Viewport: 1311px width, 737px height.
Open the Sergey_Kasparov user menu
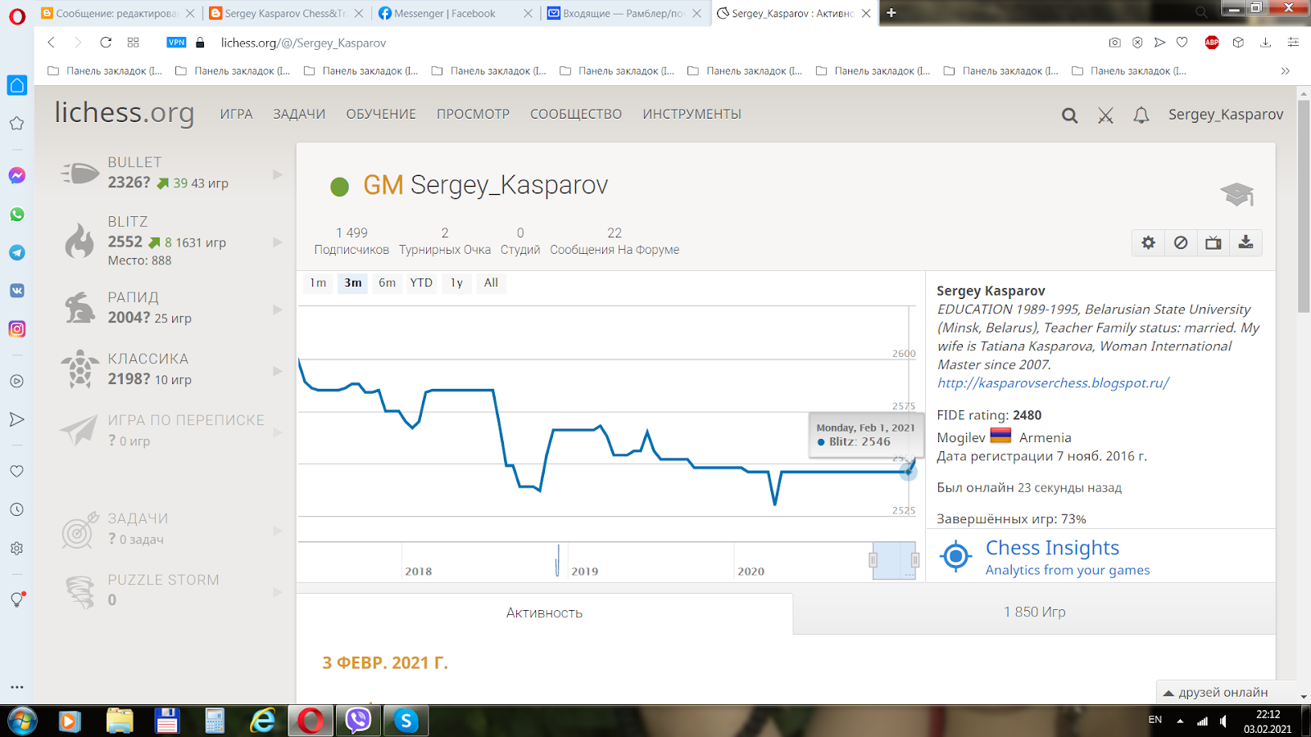click(x=1226, y=115)
